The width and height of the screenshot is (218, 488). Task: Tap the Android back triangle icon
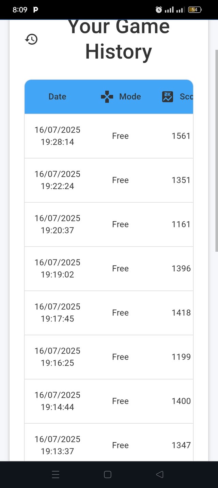tap(159, 474)
